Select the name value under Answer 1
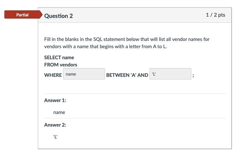Image resolution: width=249 pixels, height=159 pixels. click(59, 112)
